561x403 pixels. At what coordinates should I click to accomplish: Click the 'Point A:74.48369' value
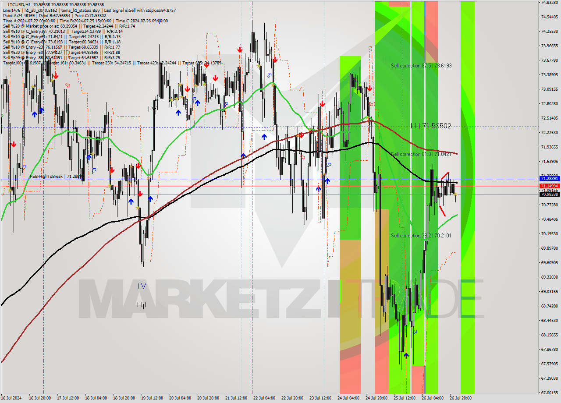[19, 15]
